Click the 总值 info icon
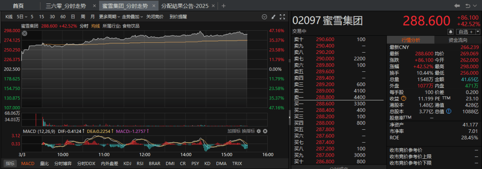The width and height of the screenshot is (482, 169). (449, 111)
